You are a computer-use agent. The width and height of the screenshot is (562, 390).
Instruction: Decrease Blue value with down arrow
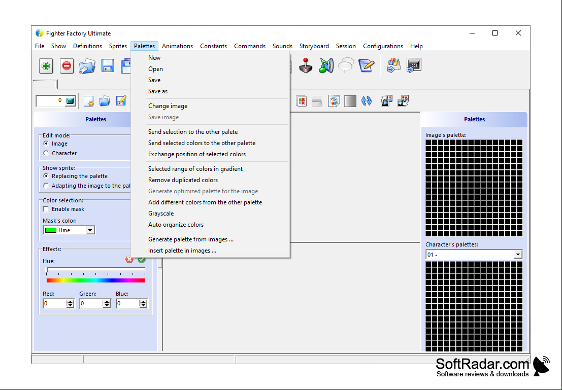143,306
